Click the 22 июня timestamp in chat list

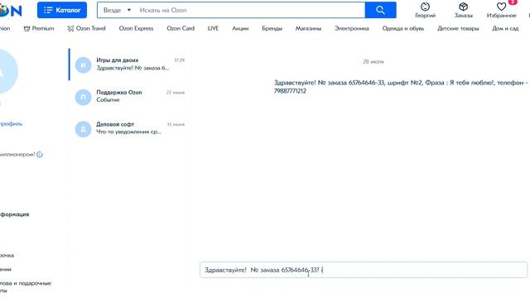(176, 92)
